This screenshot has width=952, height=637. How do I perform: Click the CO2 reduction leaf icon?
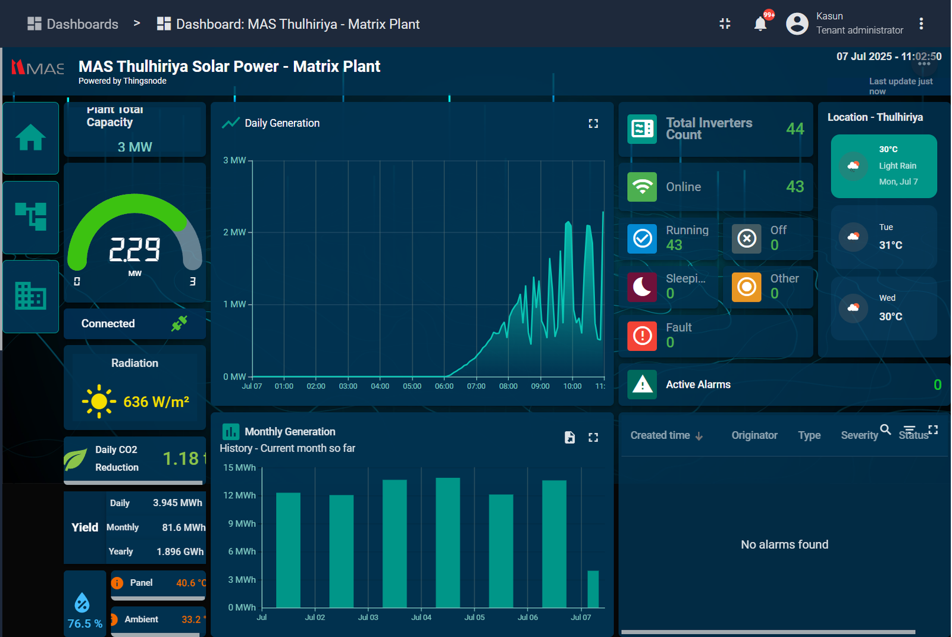[x=76, y=460]
